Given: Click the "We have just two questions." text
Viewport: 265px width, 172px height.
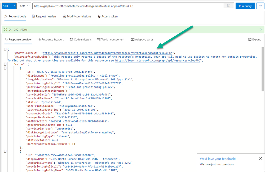Looking at the screenshot, I should click(217, 164).
